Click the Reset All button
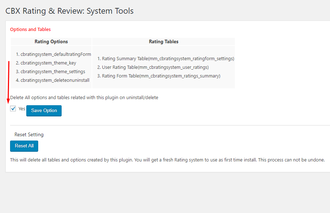Viewport: 330px width, 213px height. click(24, 146)
